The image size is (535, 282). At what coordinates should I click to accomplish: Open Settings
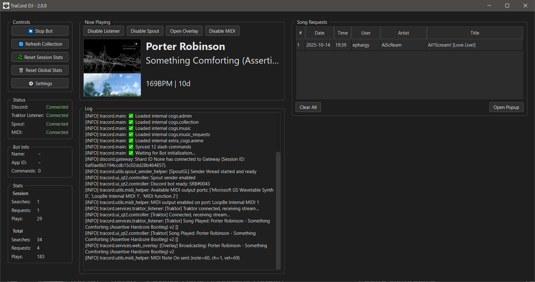40,83
